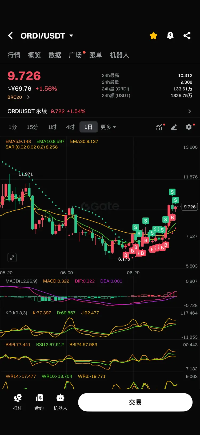This screenshot has width=200, height=435.
Task: Tap the KDJ(9,3,3) indicator label
Action: pos(16,313)
